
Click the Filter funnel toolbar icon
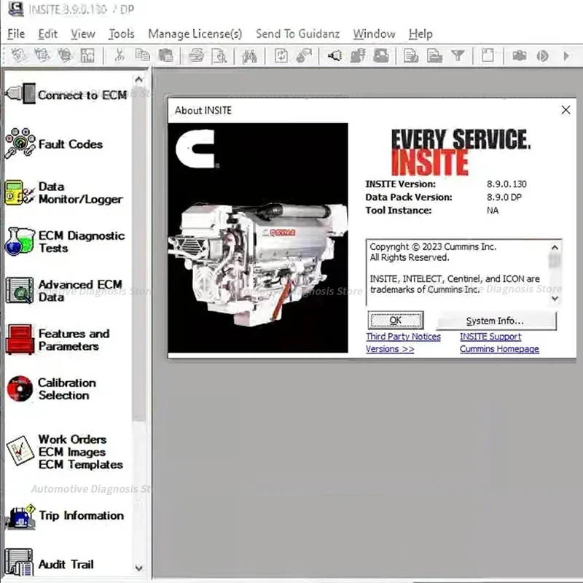tap(458, 56)
